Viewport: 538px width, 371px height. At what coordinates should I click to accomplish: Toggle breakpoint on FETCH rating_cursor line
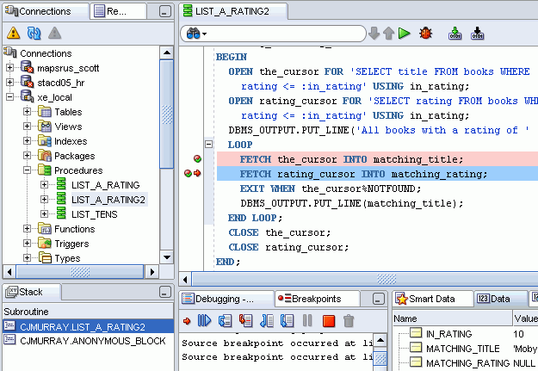189,174
